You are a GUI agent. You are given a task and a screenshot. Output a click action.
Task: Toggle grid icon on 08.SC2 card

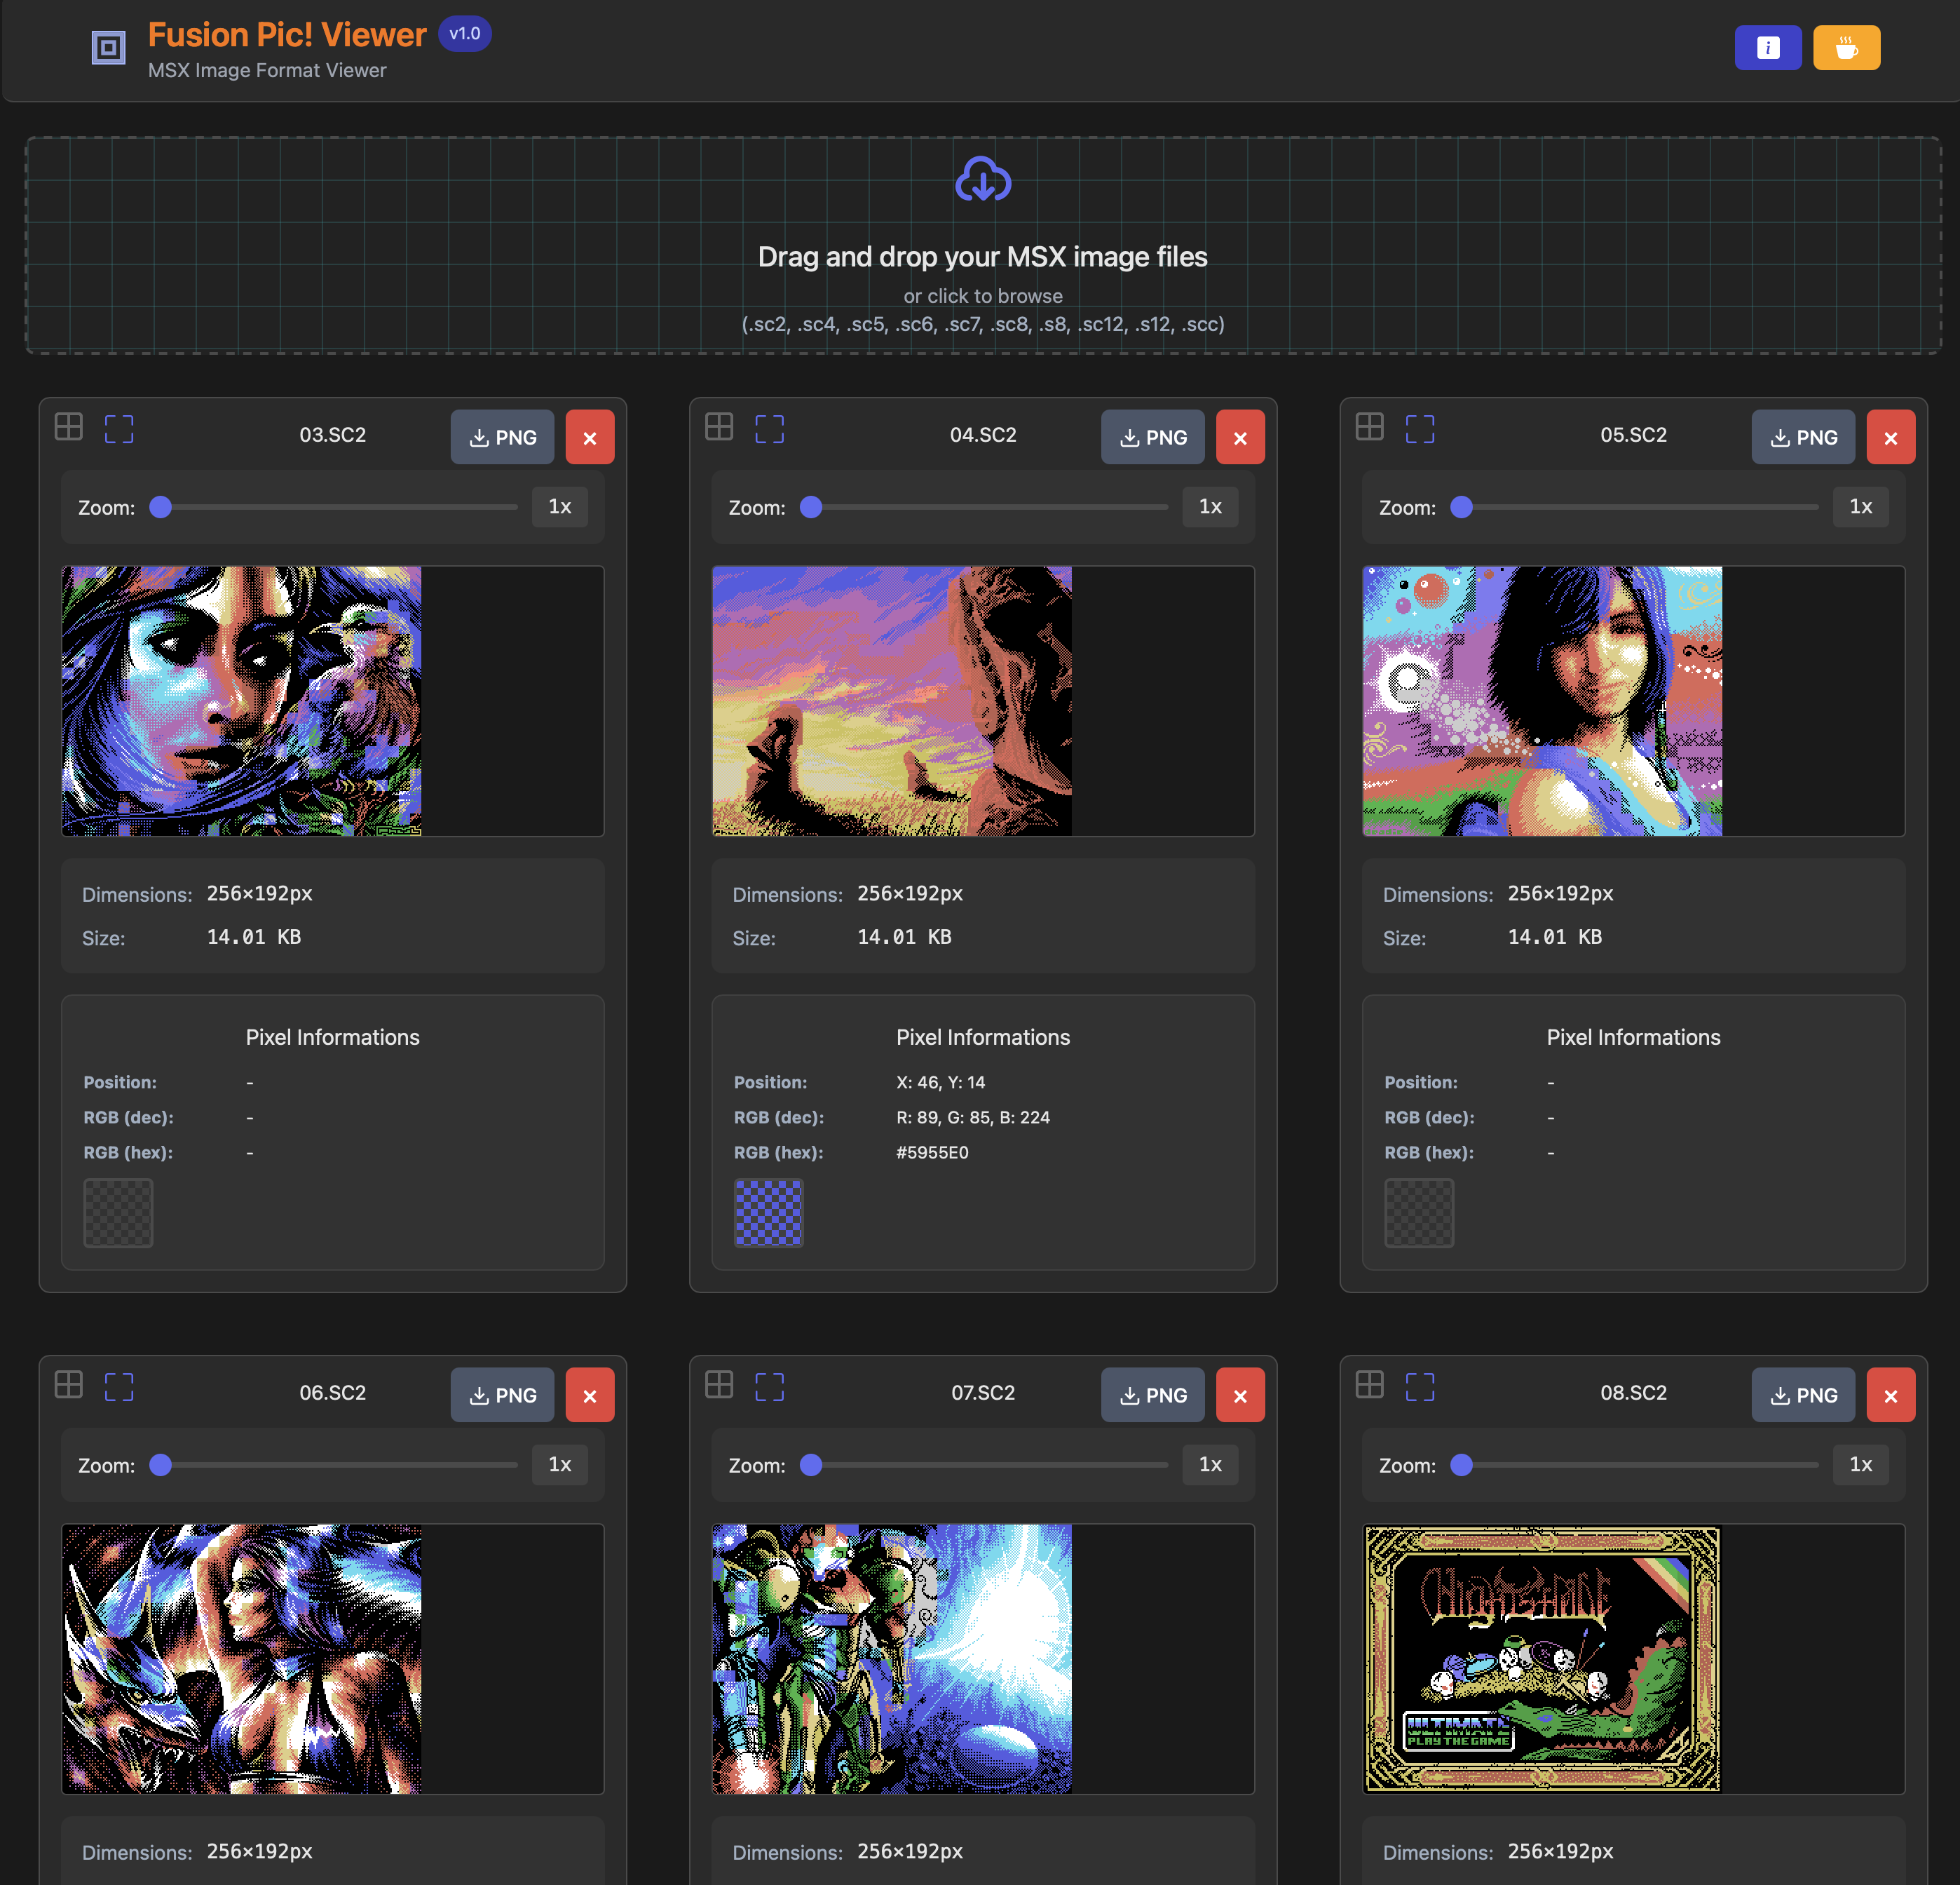tap(1369, 1385)
